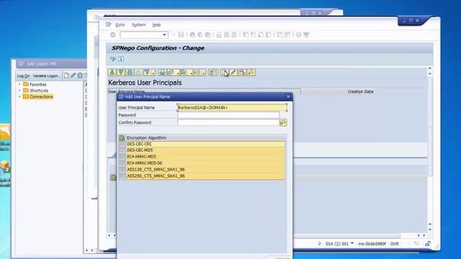Image resolution: width=461 pixels, height=259 pixels.
Task: Select row marker for AES256_CTS_HMAC_SHA1_96
Action: pyautogui.click(x=122, y=176)
